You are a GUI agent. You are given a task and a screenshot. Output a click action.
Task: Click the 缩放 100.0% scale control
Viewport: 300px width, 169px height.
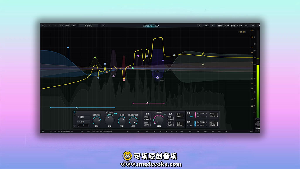(x=224, y=26)
